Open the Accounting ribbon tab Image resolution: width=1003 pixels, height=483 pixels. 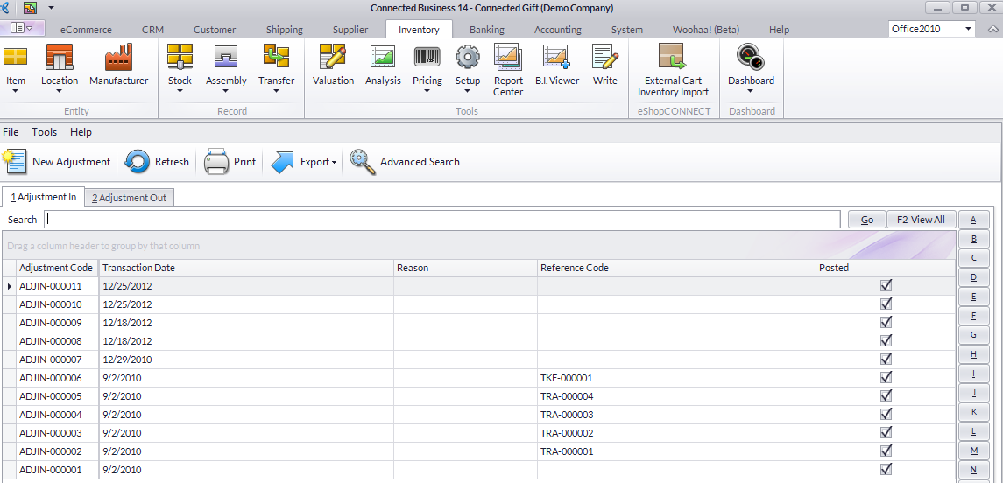557,30
